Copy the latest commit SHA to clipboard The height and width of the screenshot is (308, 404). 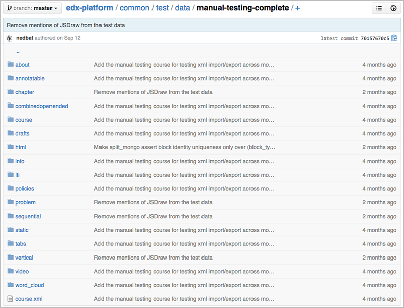pos(394,38)
